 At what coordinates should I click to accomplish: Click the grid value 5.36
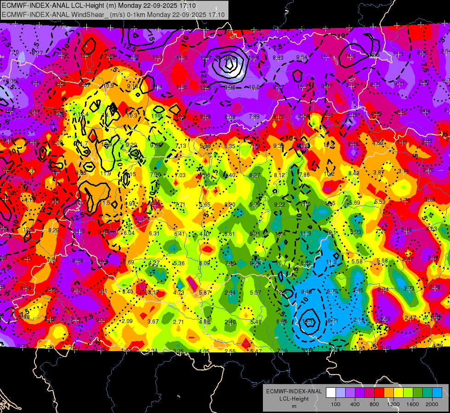click(179, 263)
